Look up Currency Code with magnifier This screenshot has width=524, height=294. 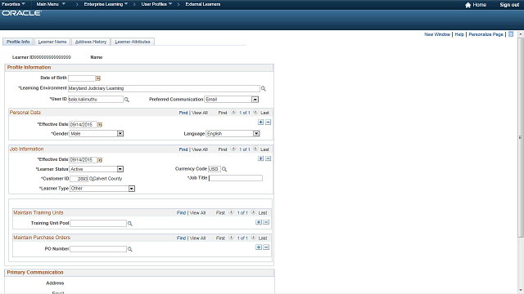coord(224,169)
